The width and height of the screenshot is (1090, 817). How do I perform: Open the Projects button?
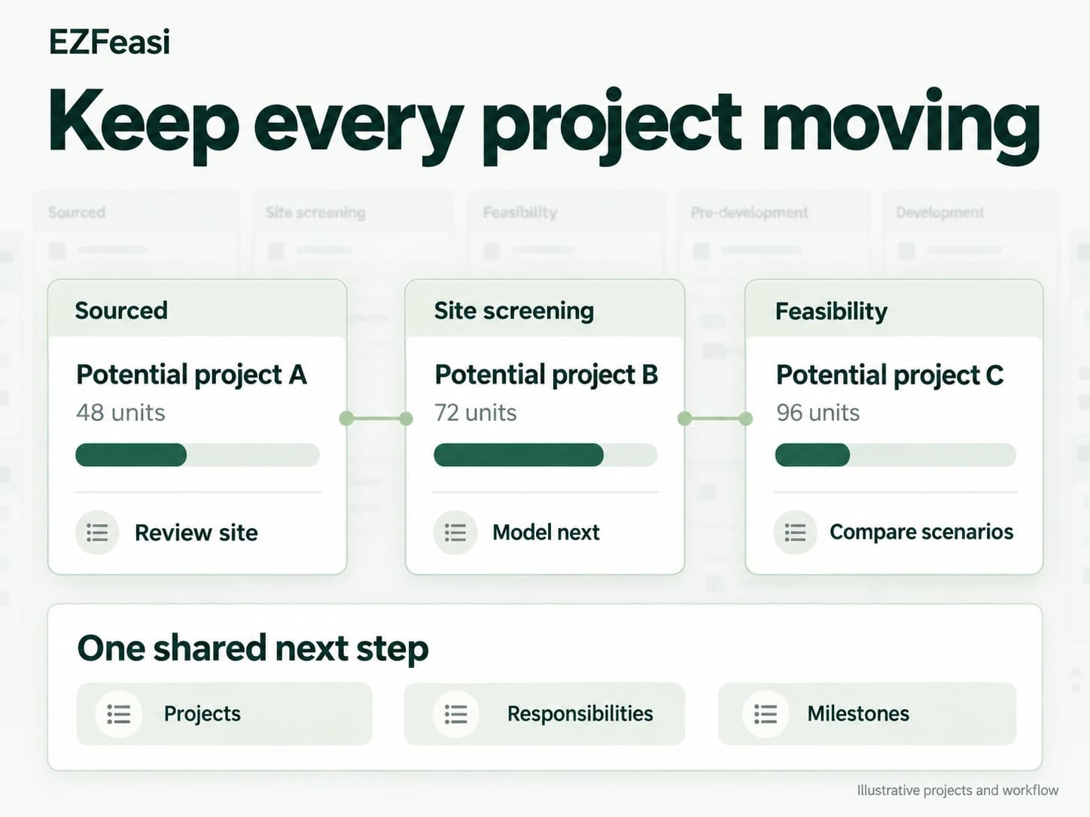pyautogui.click(x=224, y=714)
